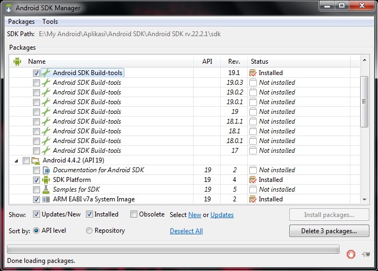Click the Android robot icon in table header
The height and width of the screenshot is (271, 378).
pyautogui.click(x=17, y=62)
